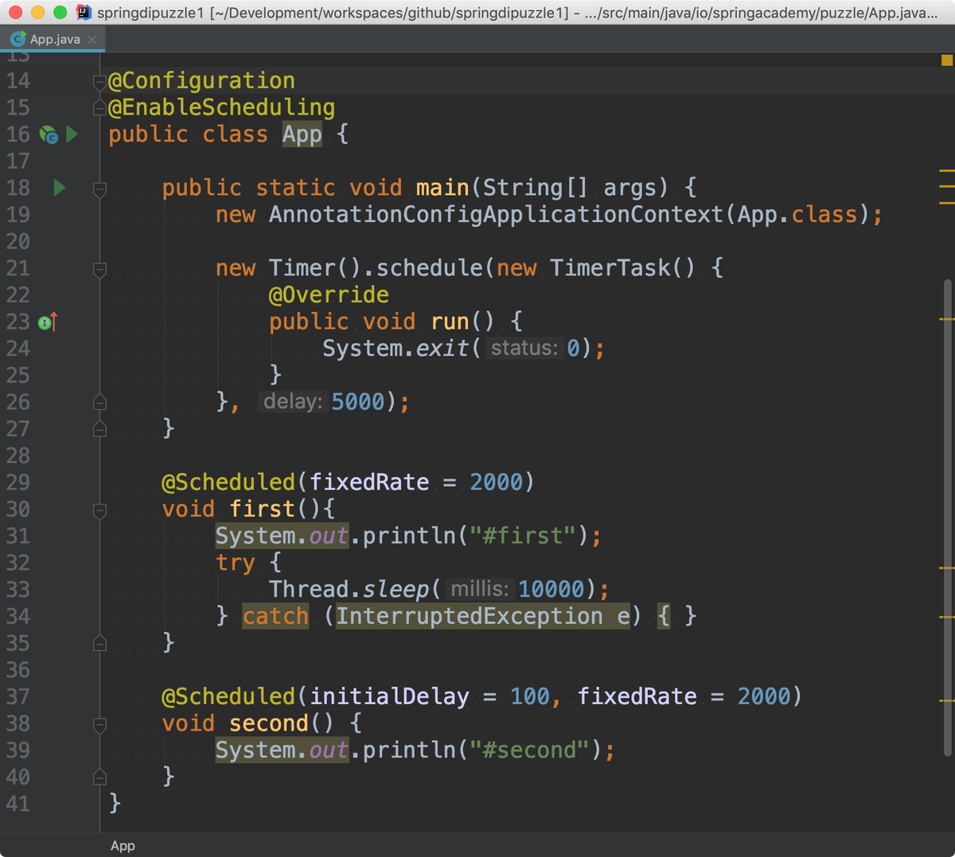Click the main method name on line 18
The height and width of the screenshot is (857, 955).
pyautogui.click(x=442, y=187)
